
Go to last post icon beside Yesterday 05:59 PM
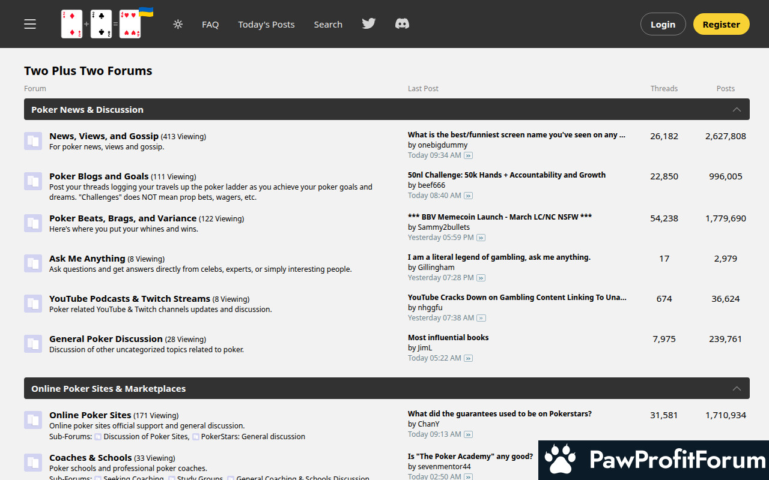click(481, 238)
